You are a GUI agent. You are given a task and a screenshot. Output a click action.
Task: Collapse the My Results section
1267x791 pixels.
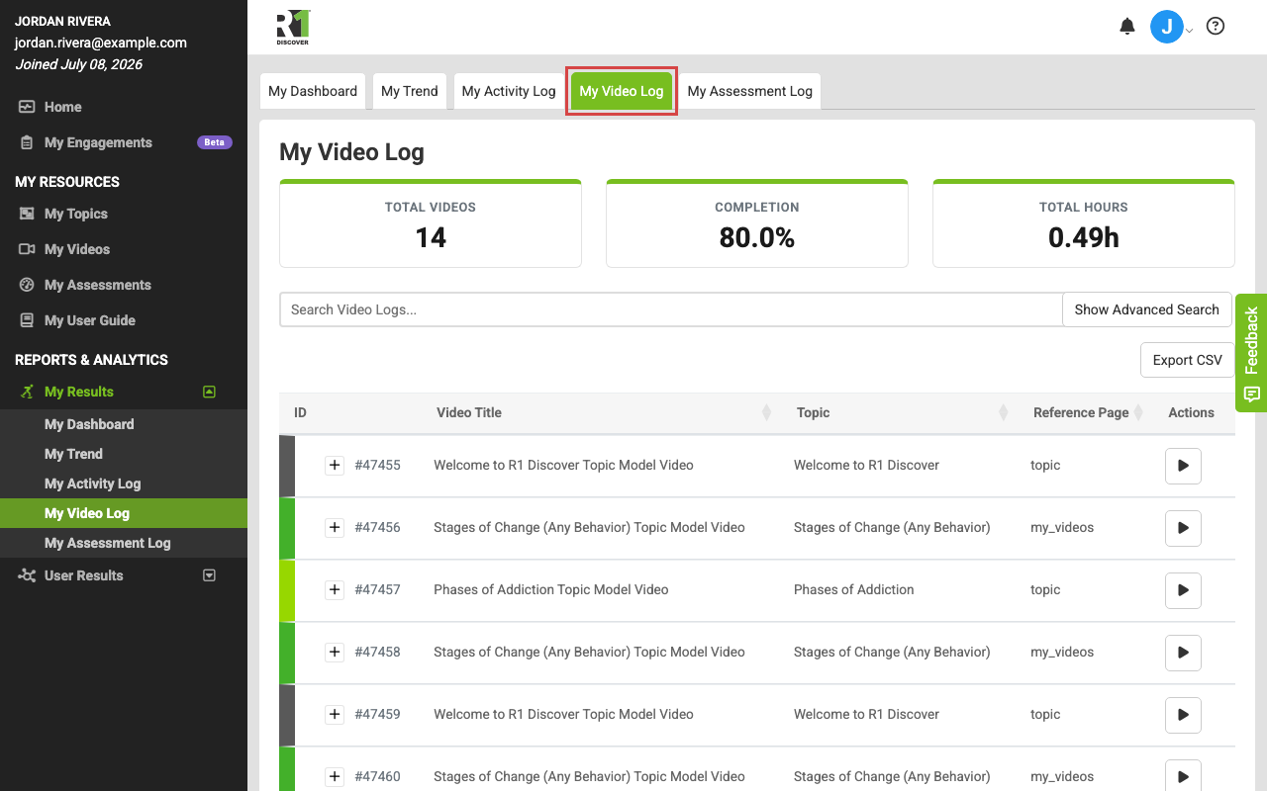pos(209,392)
